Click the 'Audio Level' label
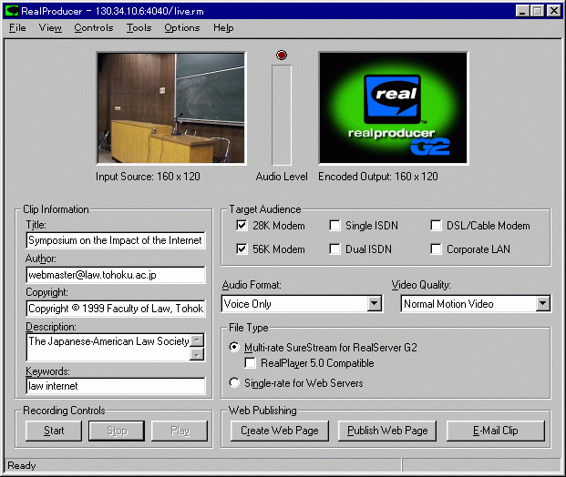Screen dimensions: 566x477 (282, 177)
